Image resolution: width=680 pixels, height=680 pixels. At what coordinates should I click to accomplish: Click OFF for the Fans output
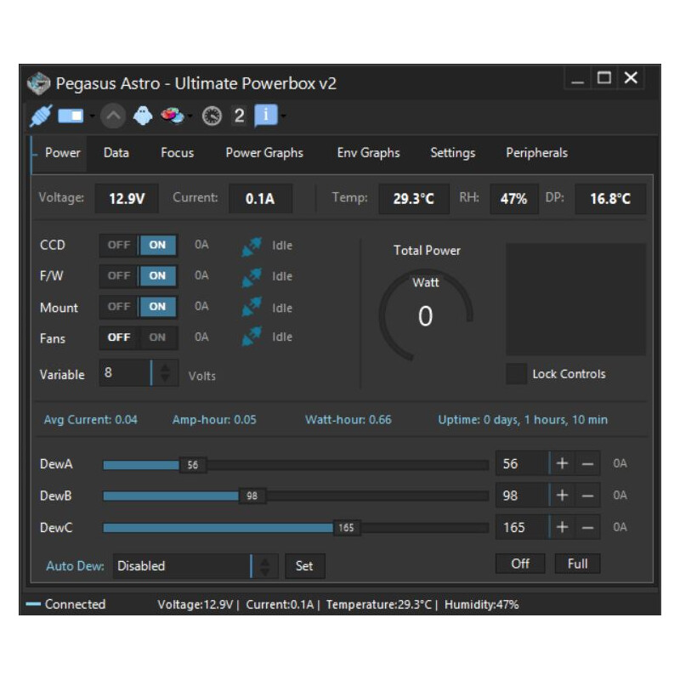119,337
